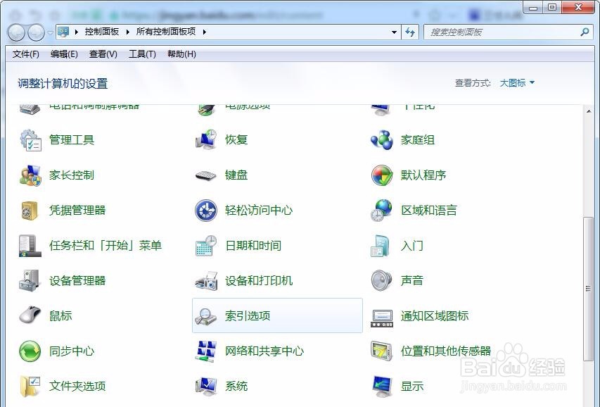Click the 网络和共享中心 text link
Image resolution: width=600 pixels, height=407 pixels.
tap(264, 351)
